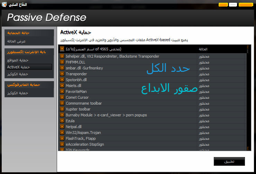
Task: Toggle the Transponder entry checkbox
Action: click(x=62, y=74)
